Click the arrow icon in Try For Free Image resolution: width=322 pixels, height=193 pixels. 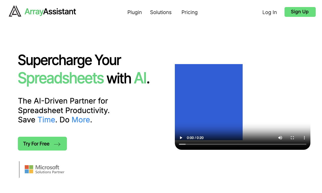click(x=57, y=144)
